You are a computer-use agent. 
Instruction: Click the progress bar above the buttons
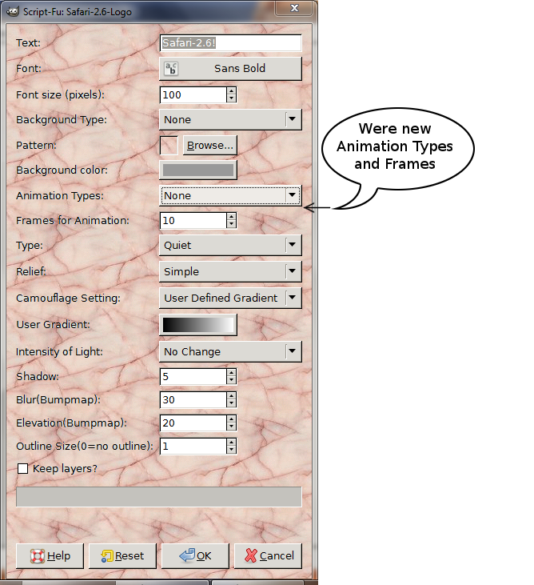(159, 497)
